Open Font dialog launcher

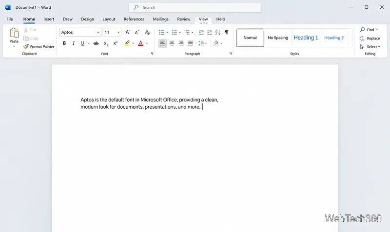(x=152, y=54)
